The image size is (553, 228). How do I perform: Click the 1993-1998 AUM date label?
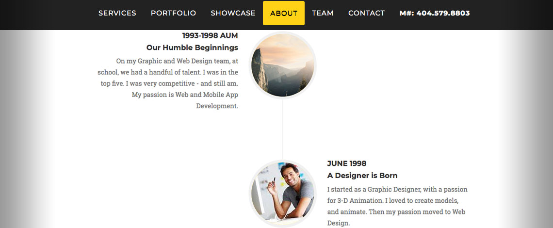[x=210, y=35]
